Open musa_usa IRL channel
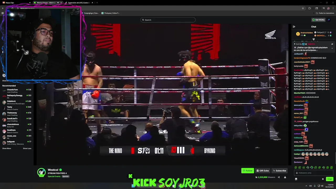Viewport: 336px width, 189px height. point(17,137)
